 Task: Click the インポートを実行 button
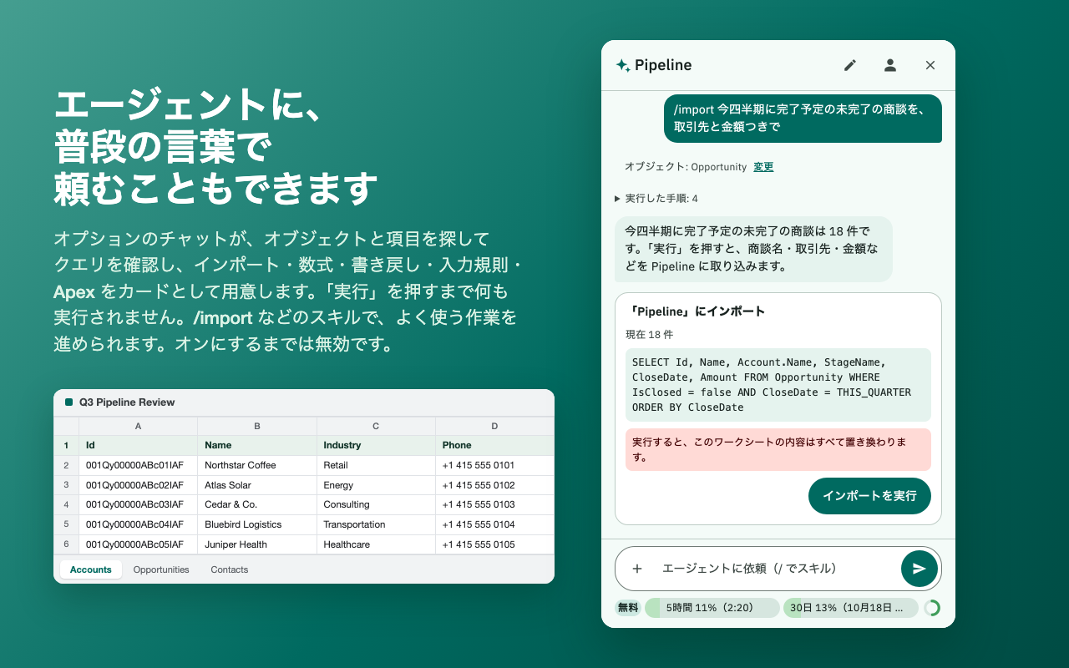click(x=869, y=496)
